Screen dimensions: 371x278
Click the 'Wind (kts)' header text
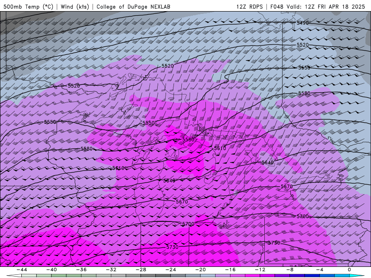75,6
